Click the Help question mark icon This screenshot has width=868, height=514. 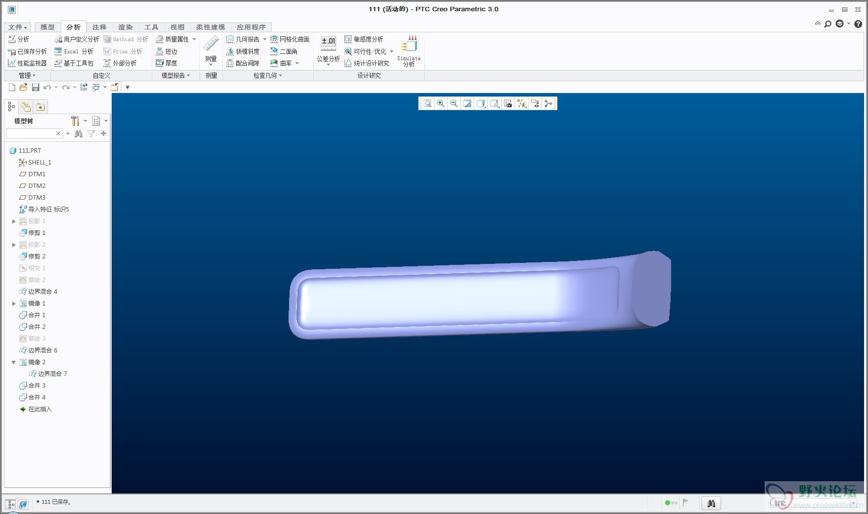click(858, 24)
